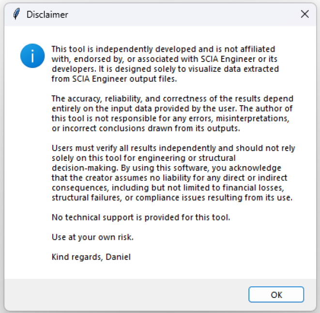Close the Disclaimer dialog with X
This screenshot has width=320, height=313.
(x=305, y=14)
